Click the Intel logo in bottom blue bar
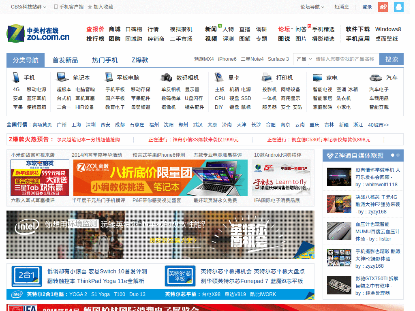This screenshot has height=311, width=415. [16, 294]
